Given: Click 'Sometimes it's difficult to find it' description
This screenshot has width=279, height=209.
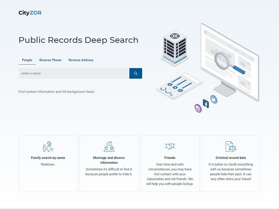Looking at the screenshot, I should tap(109, 172).
